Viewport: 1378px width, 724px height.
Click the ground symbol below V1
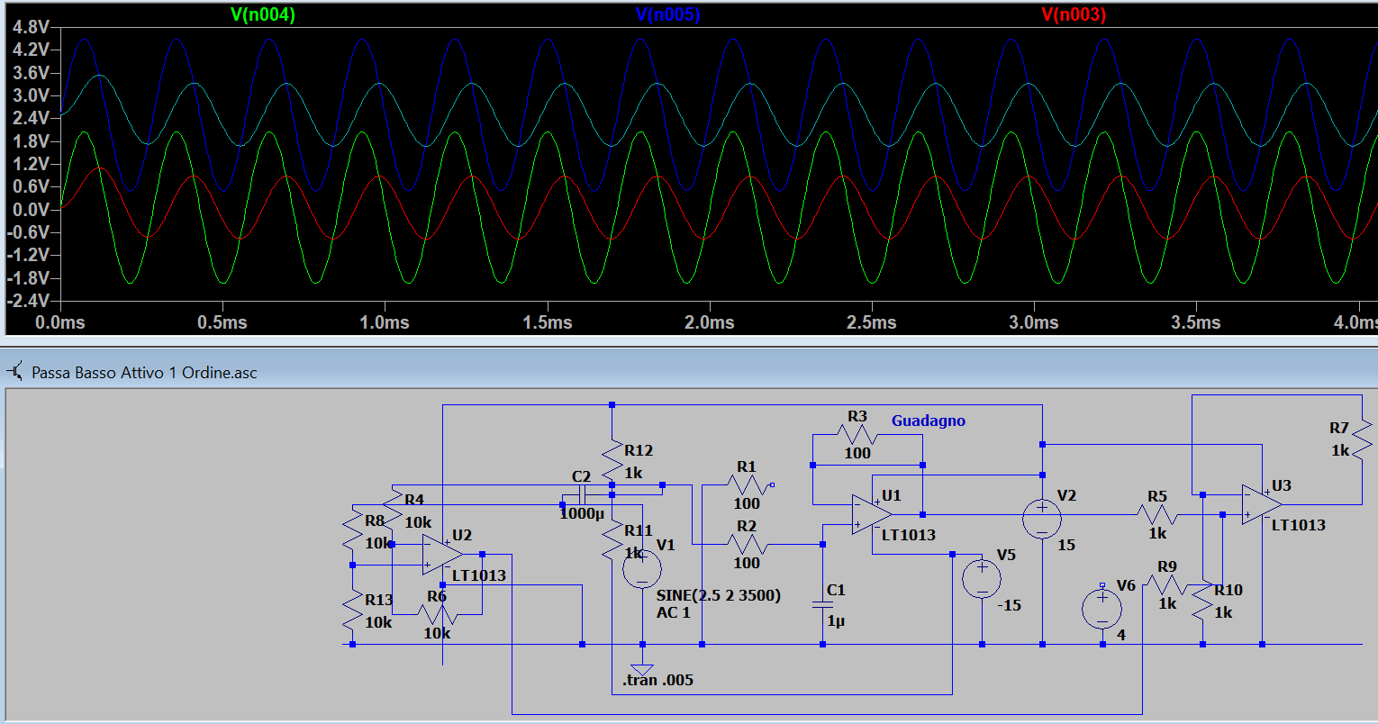(x=642, y=669)
